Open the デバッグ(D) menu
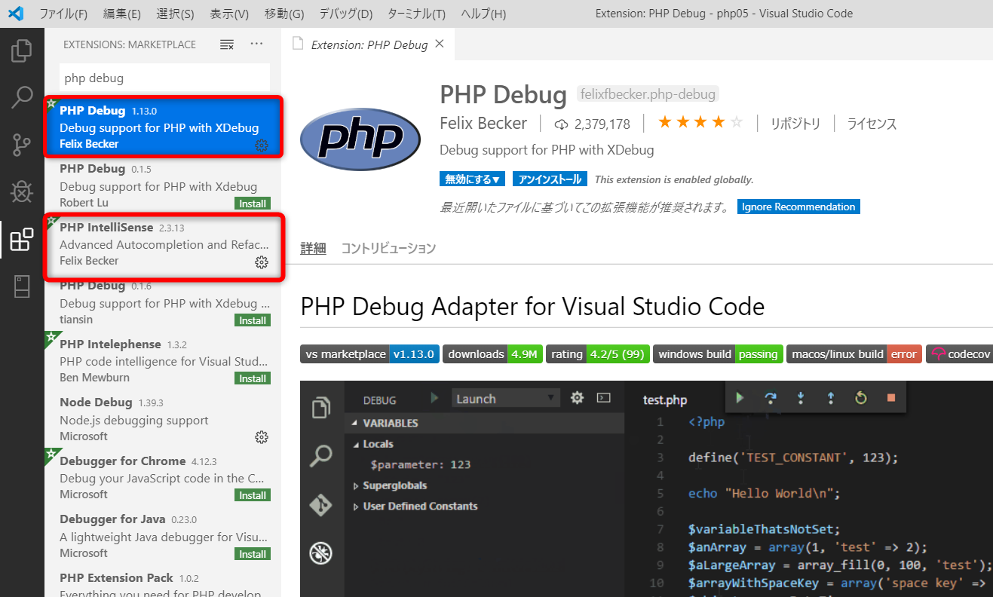 coord(346,14)
